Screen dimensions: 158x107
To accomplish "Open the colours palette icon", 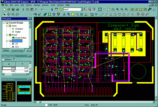I will click(61, 9).
